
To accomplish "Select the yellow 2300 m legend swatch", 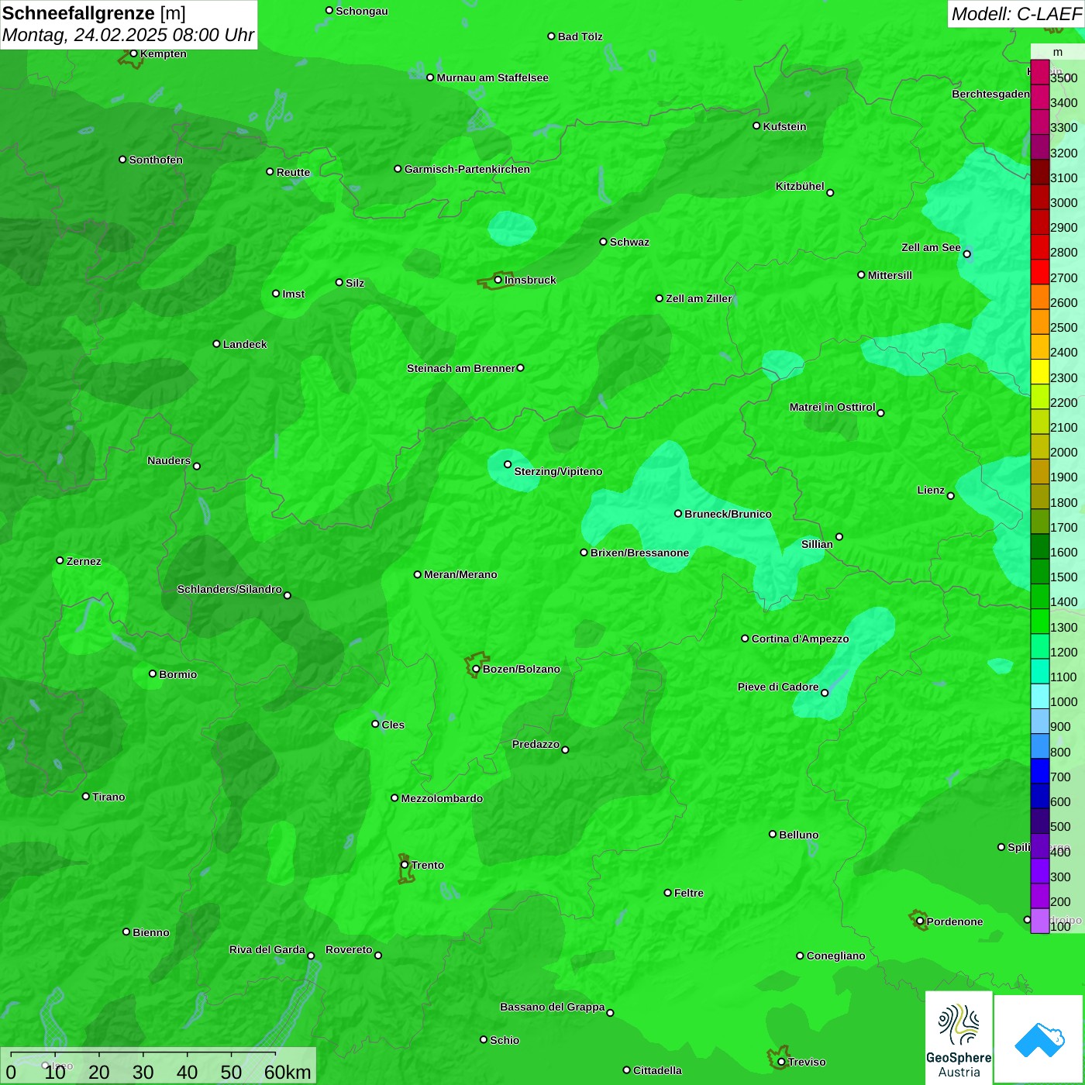I will pos(1040,372).
